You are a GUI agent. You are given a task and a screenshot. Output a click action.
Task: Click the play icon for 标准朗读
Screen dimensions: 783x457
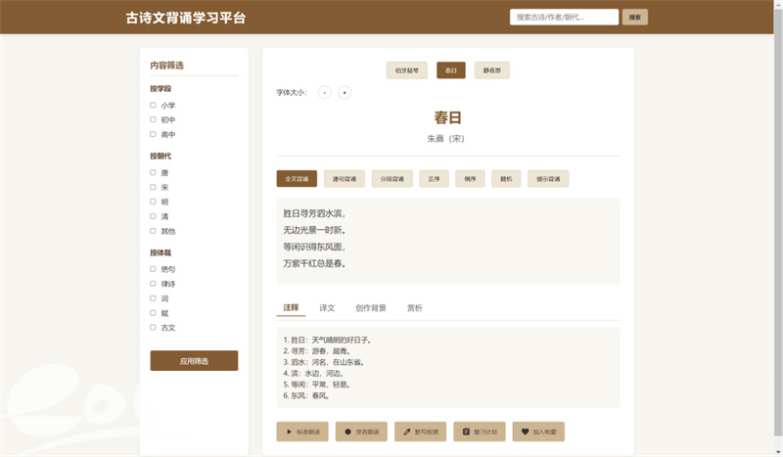[x=289, y=432]
